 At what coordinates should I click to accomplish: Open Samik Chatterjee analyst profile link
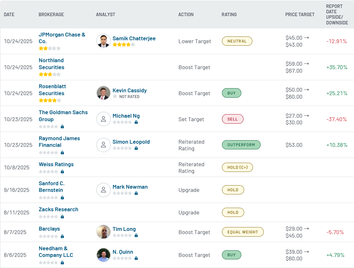(x=134, y=38)
